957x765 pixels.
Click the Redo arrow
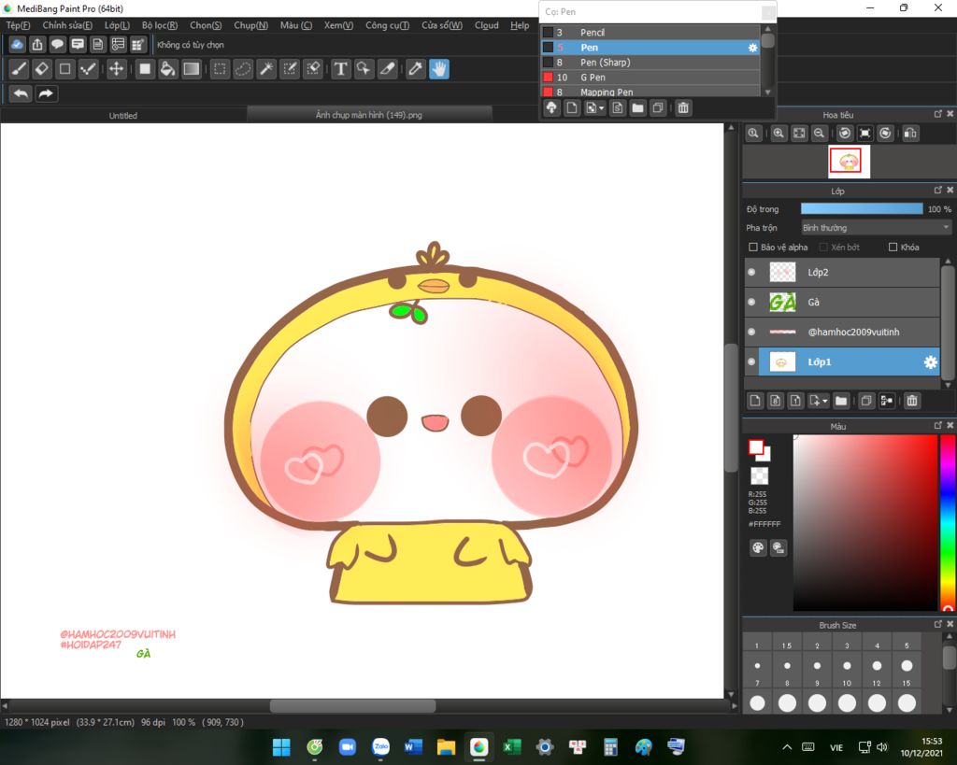[x=46, y=93]
